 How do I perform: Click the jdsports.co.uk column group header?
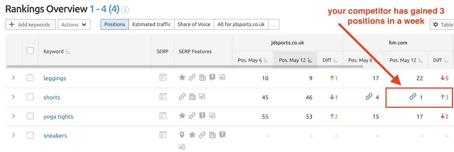(x=287, y=43)
